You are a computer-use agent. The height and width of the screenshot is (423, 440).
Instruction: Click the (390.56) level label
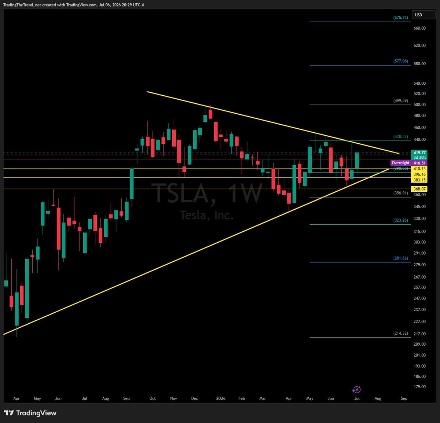click(x=400, y=168)
